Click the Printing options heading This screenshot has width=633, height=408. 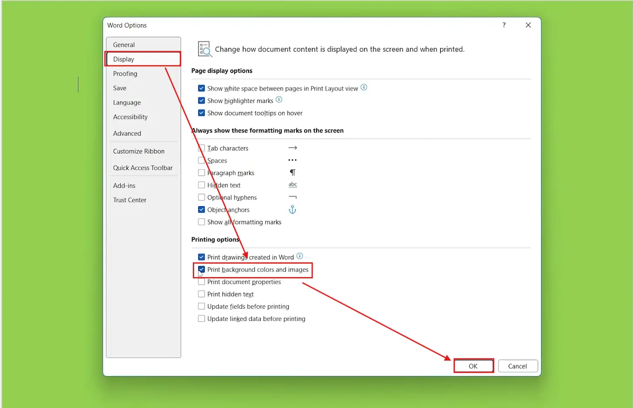coord(215,239)
